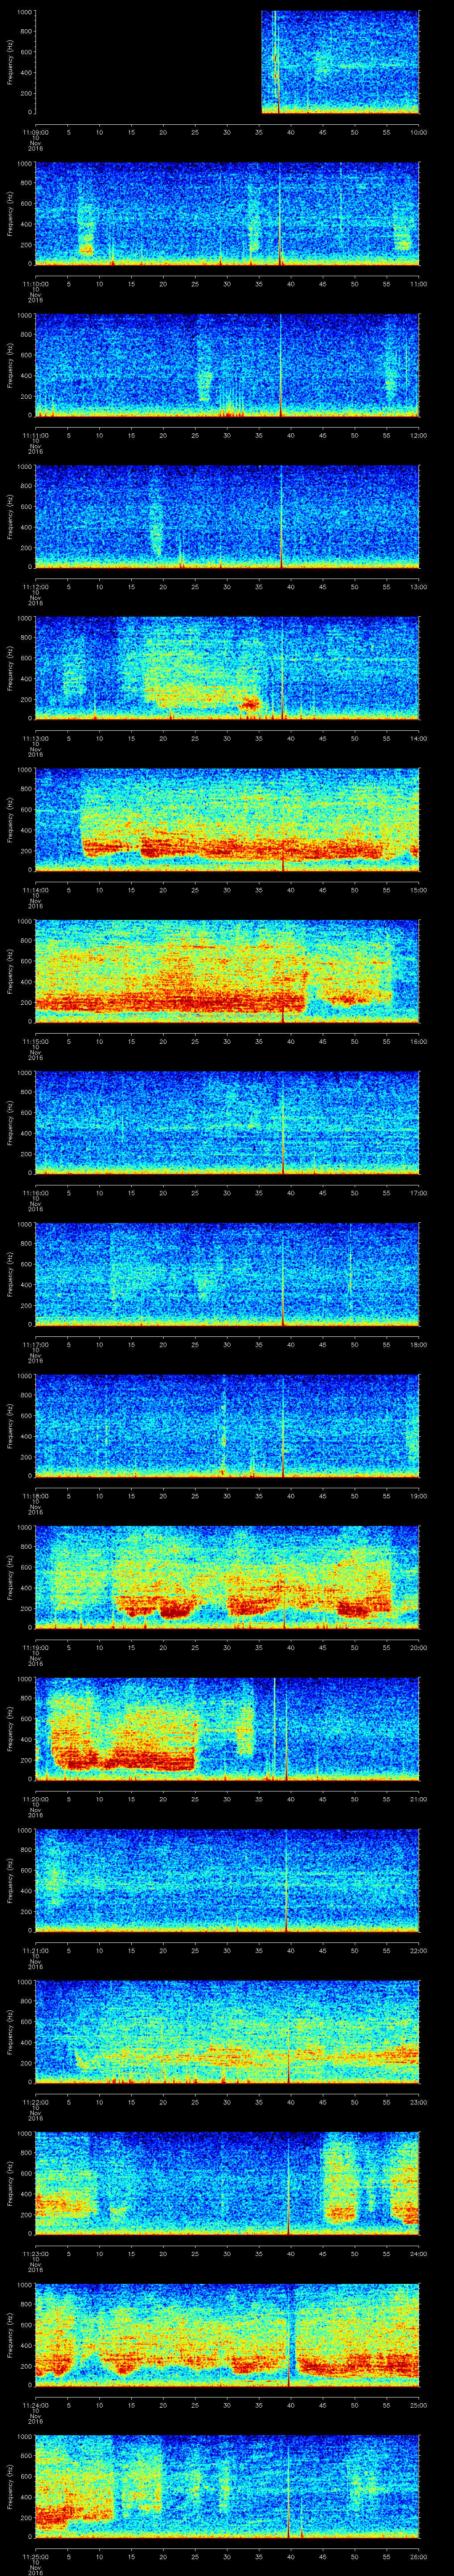The width and height of the screenshot is (454, 2576).
Task: Select the spectrogram panel starting at 11:10:00
Action: point(227,214)
